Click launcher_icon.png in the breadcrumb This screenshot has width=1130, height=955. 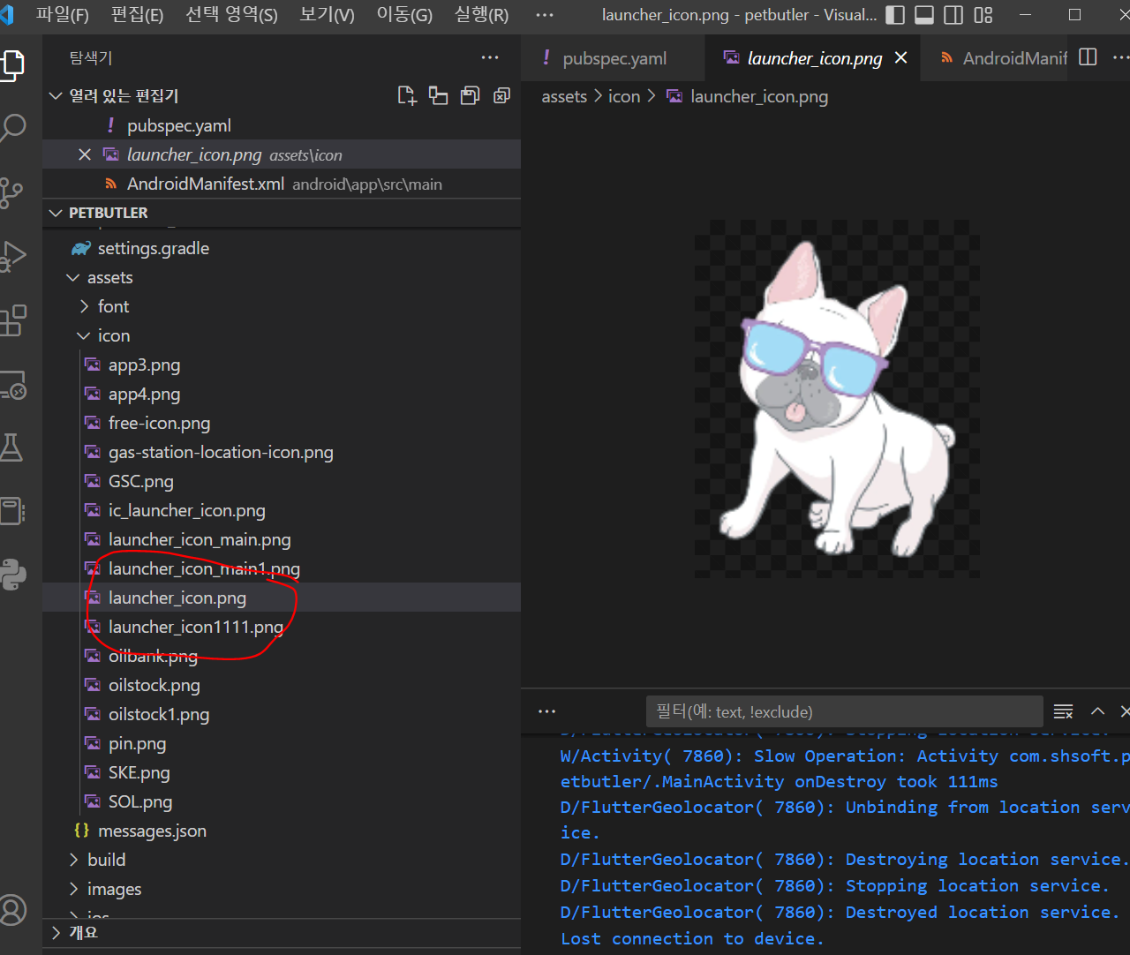[x=759, y=96]
